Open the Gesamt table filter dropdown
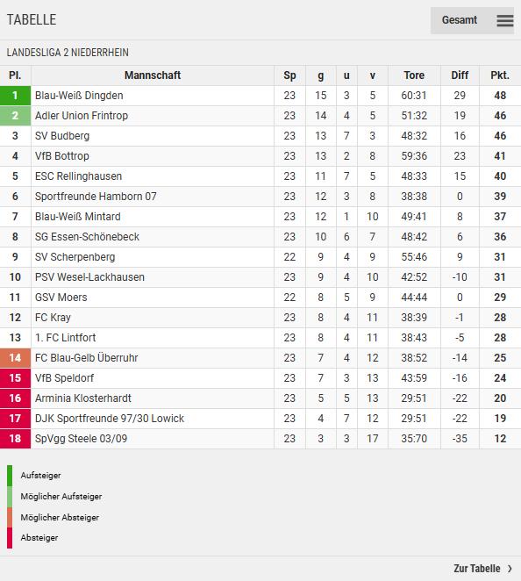 pos(472,20)
